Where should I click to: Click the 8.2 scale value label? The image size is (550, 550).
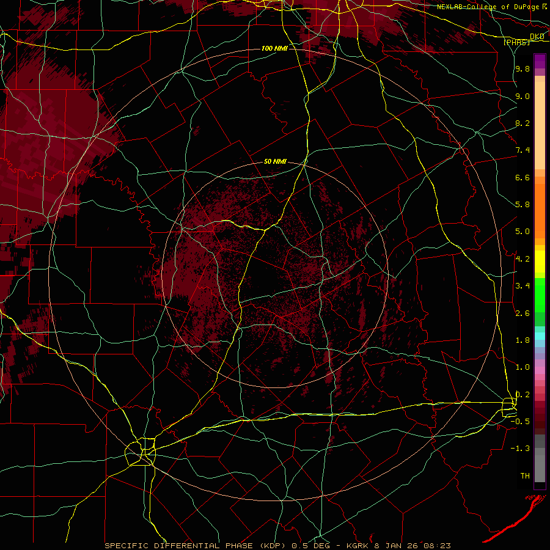point(522,123)
